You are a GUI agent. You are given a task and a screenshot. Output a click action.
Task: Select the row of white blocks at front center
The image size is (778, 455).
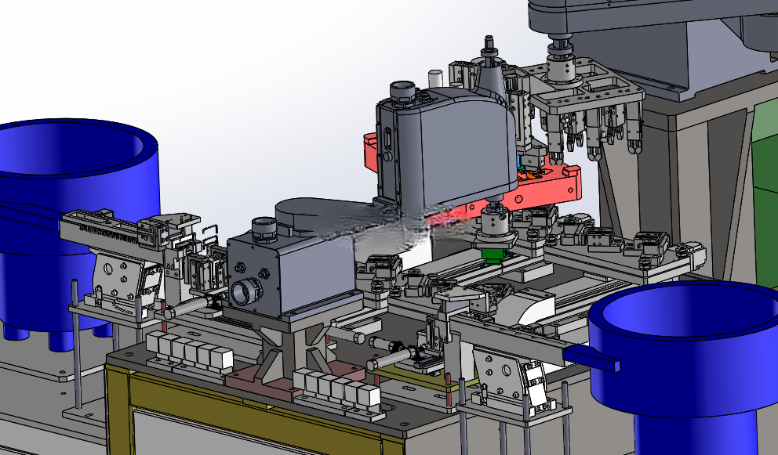tap(337, 388)
